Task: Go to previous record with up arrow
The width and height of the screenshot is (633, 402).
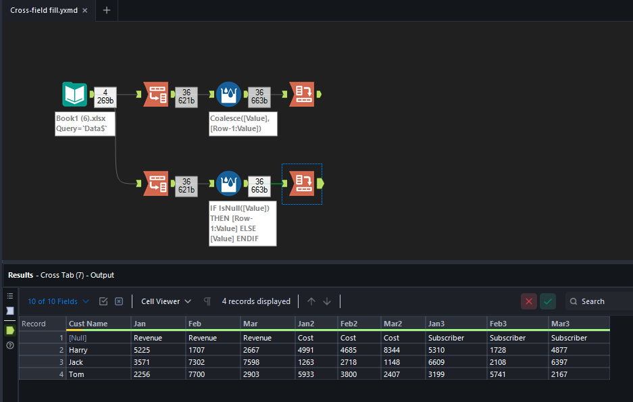Action: (311, 301)
